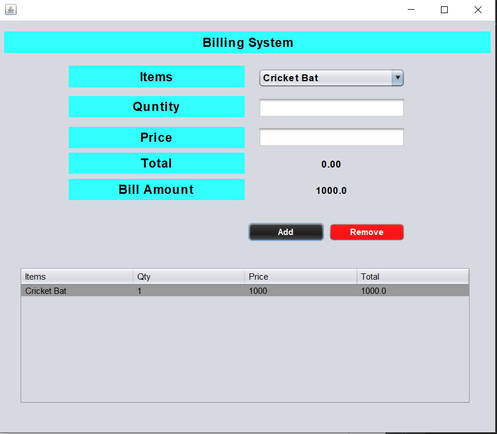The height and width of the screenshot is (434, 497).
Task: Focus the Quntity input field
Action: (332, 107)
